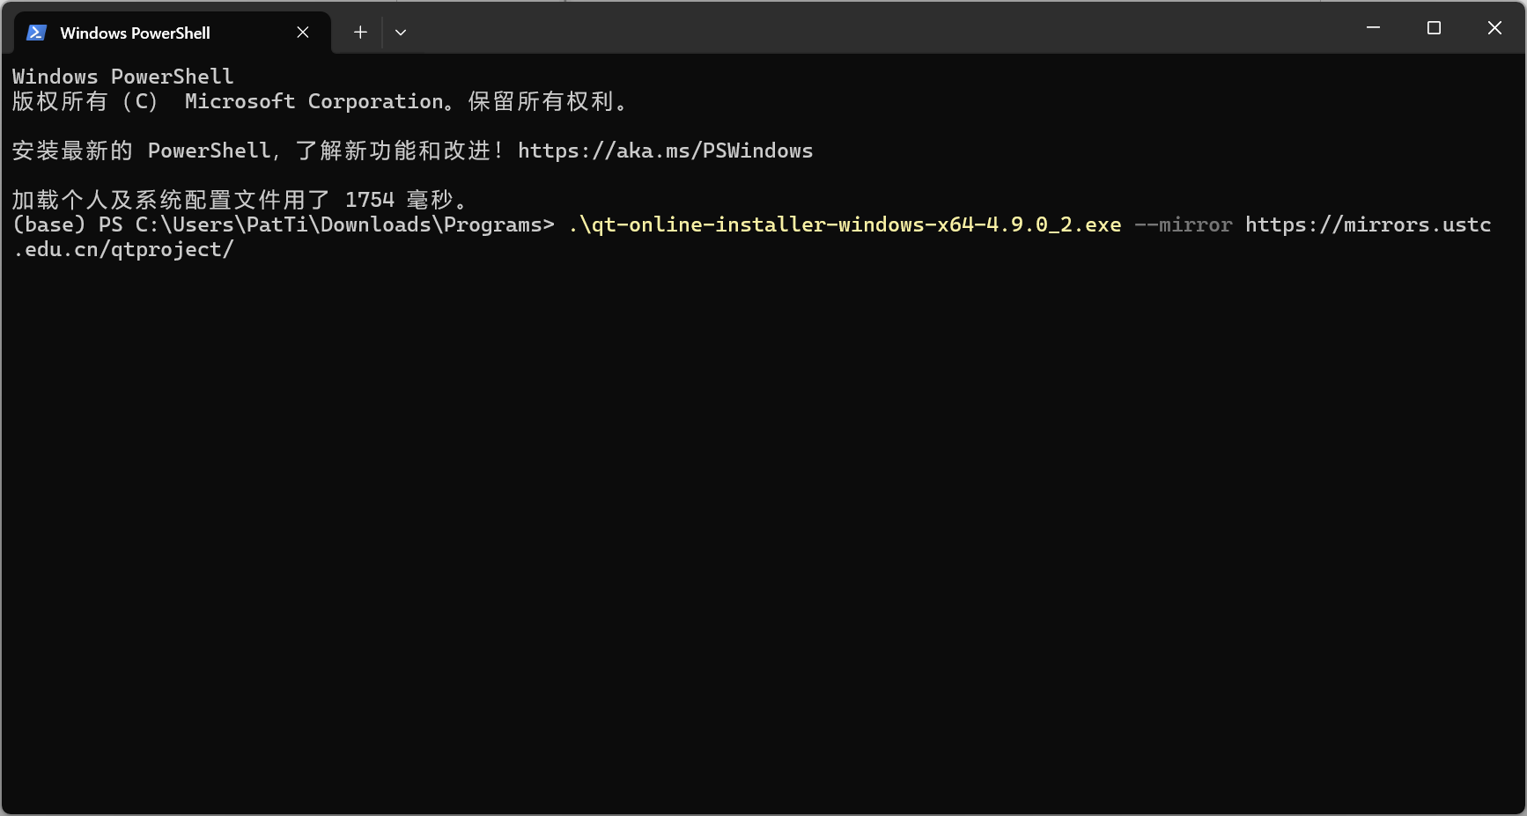The width and height of the screenshot is (1527, 816).
Task: Click the mirrors.ustc URL in the command
Action: point(1368,224)
